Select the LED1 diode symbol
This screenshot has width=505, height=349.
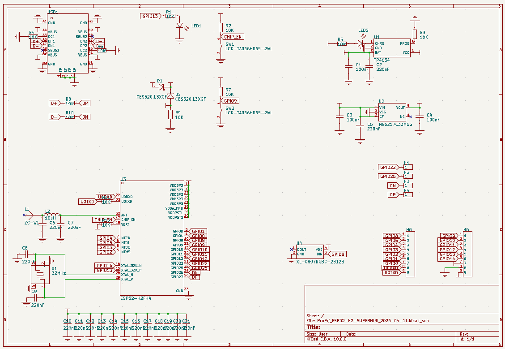(180, 26)
